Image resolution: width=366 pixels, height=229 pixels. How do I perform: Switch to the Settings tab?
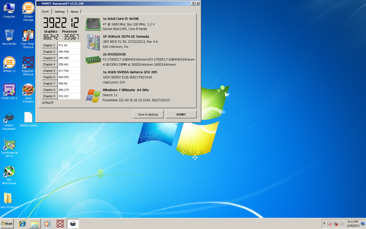60,12
